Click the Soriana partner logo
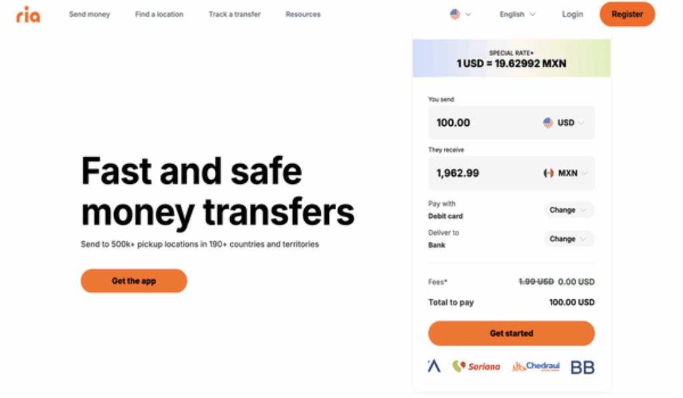This screenshot has width=683, height=398. coord(476,366)
